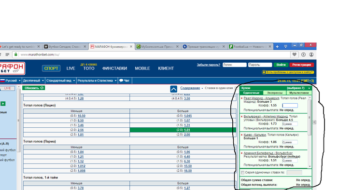Click the Регистрация button
338x190 pixels.
click(x=302, y=65)
